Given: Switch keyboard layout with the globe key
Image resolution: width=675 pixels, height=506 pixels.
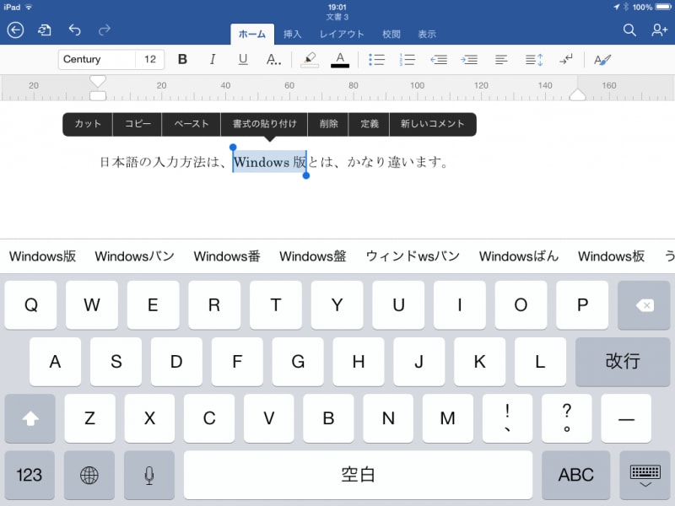Looking at the screenshot, I should pyautogui.click(x=89, y=475).
